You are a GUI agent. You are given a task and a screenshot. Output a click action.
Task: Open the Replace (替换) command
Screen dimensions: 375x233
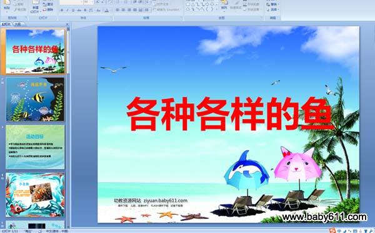coord(272,4)
